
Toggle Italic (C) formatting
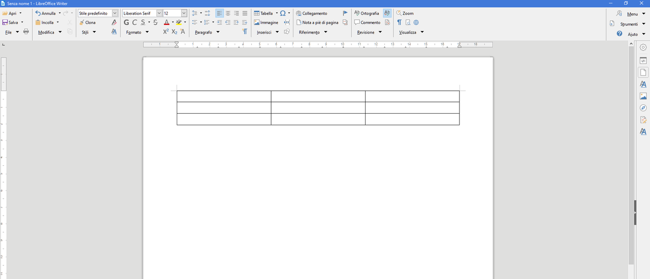(135, 22)
